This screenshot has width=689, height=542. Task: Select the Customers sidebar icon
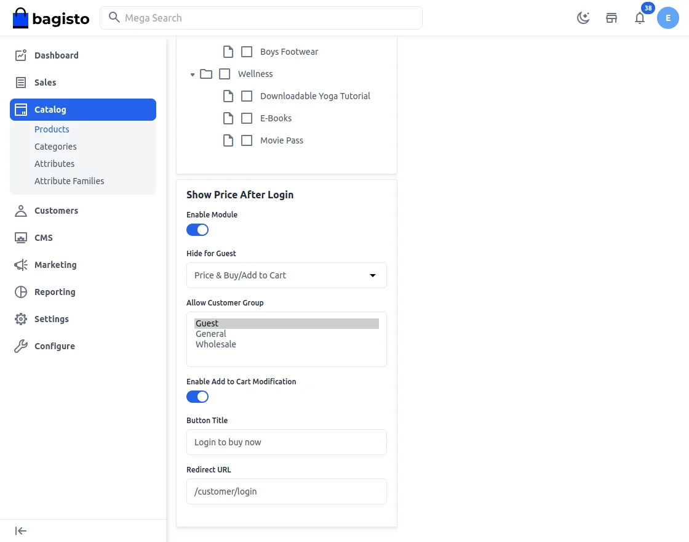19,210
